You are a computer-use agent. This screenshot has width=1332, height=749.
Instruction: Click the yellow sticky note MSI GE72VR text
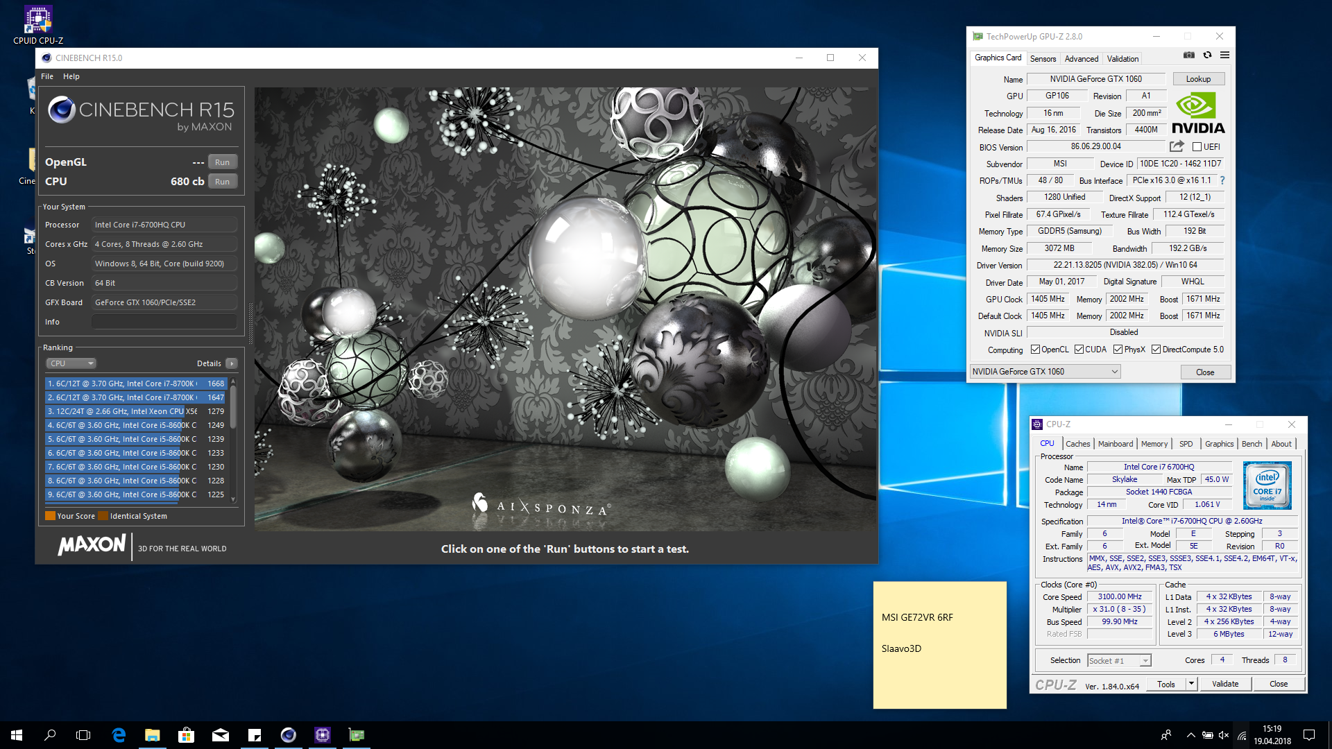pyautogui.click(x=917, y=617)
